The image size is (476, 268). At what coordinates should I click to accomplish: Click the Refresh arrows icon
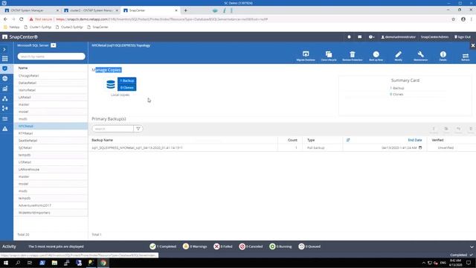(466, 57)
